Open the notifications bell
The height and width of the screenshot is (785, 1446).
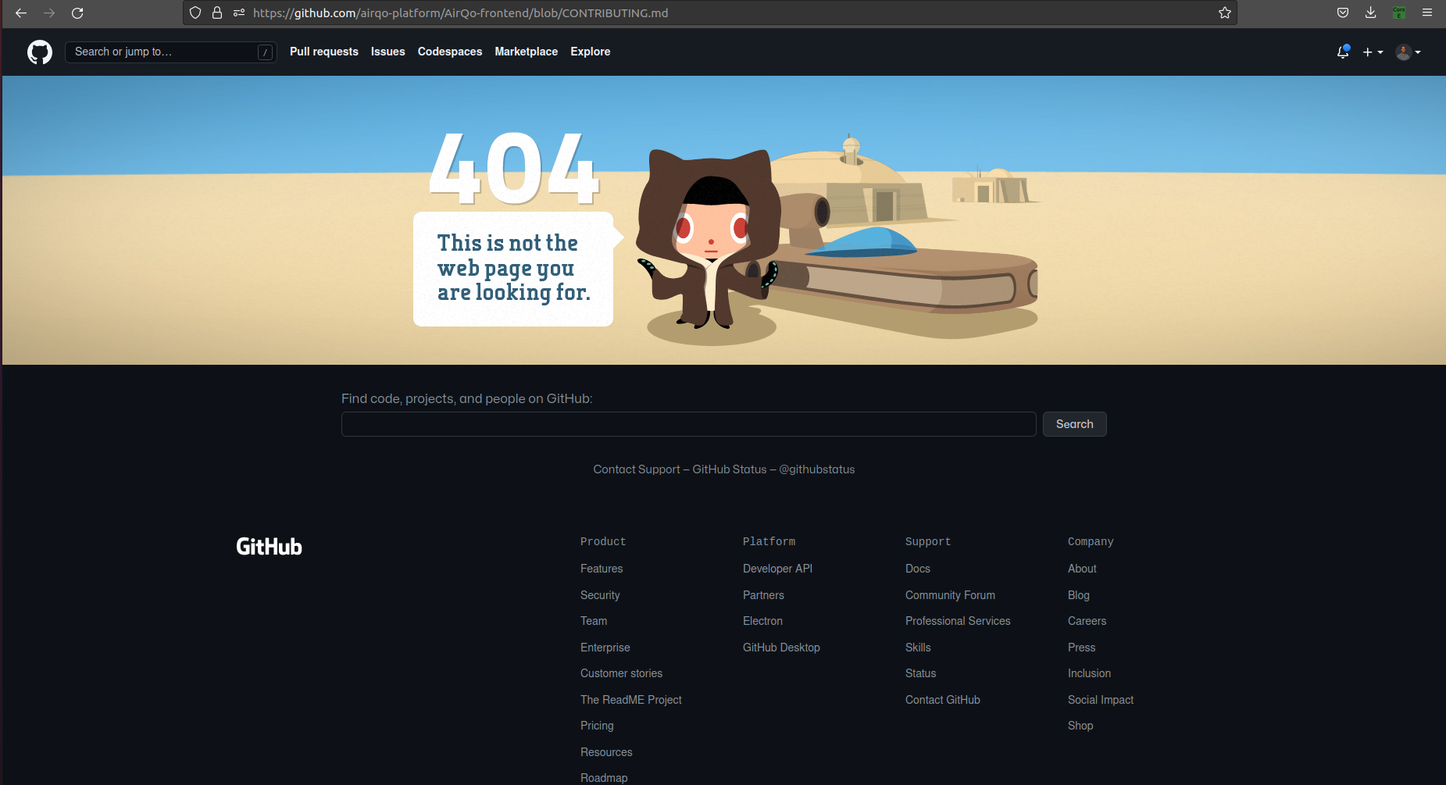[1342, 52]
